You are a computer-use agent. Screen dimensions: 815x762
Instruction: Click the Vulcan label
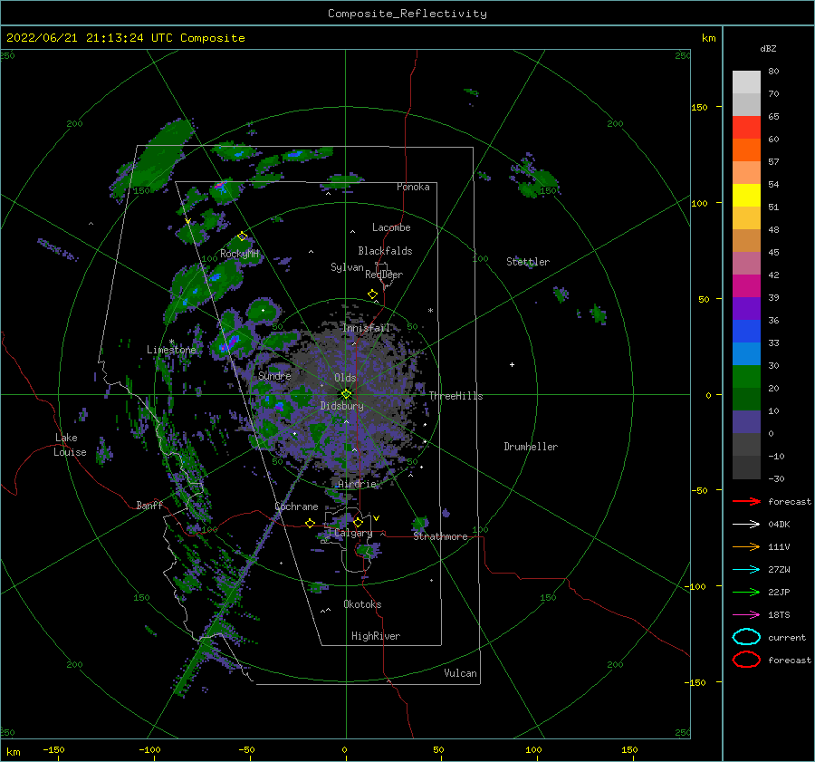tap(461, 673)
